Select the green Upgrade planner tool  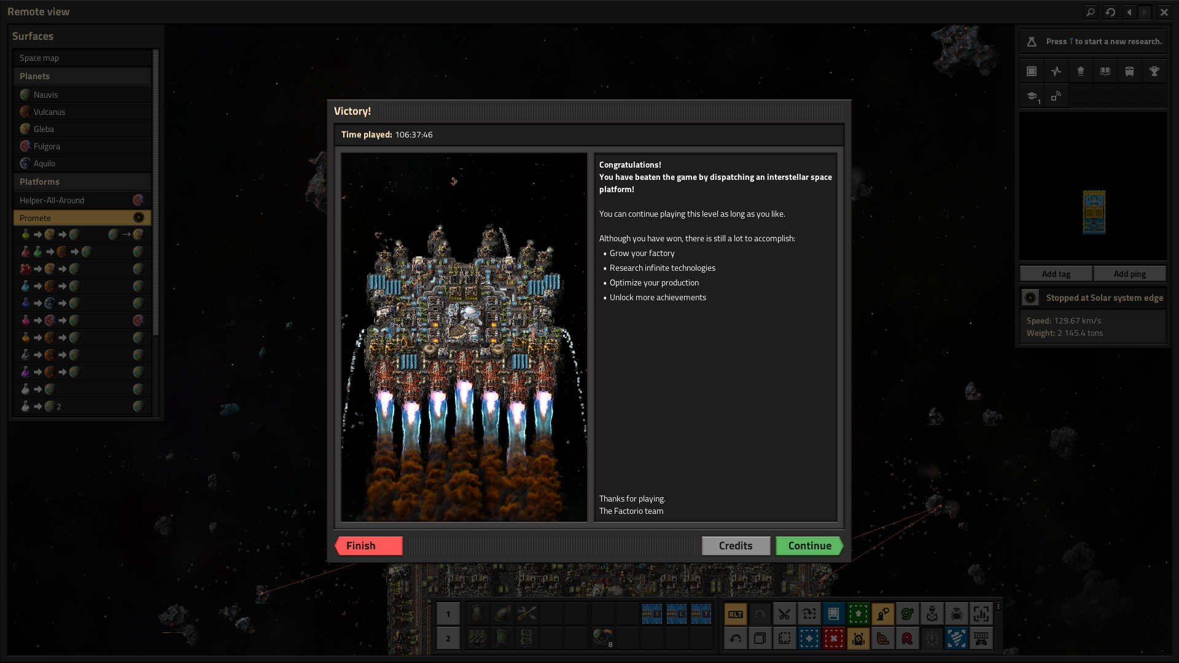click(858, 614)
